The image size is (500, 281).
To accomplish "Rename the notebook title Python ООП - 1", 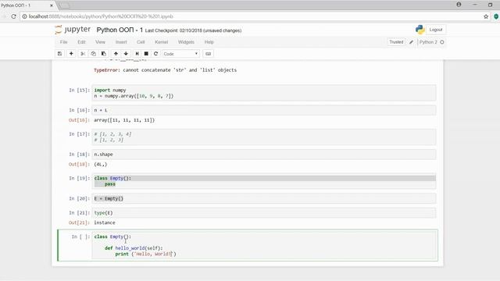I will pyautogui.click(x=120, y=30).
